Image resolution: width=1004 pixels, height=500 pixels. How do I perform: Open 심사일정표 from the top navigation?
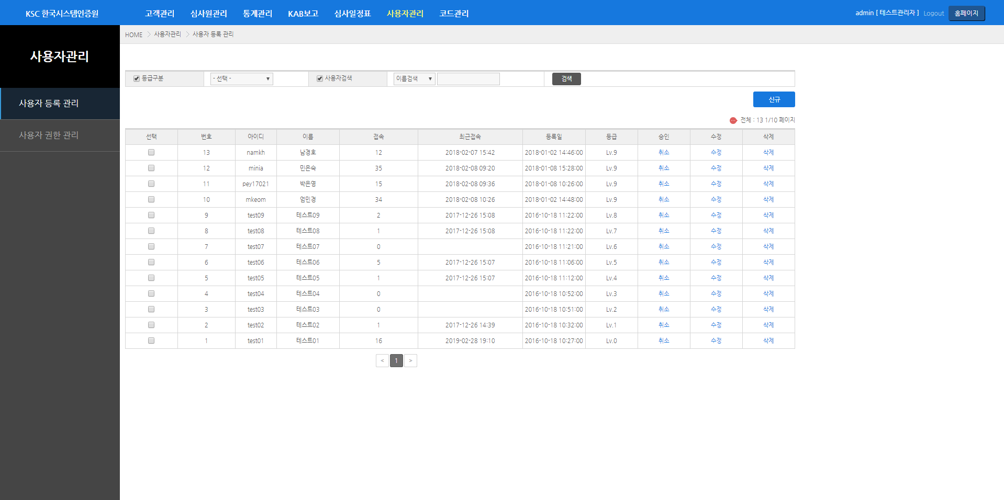[352, 14]
